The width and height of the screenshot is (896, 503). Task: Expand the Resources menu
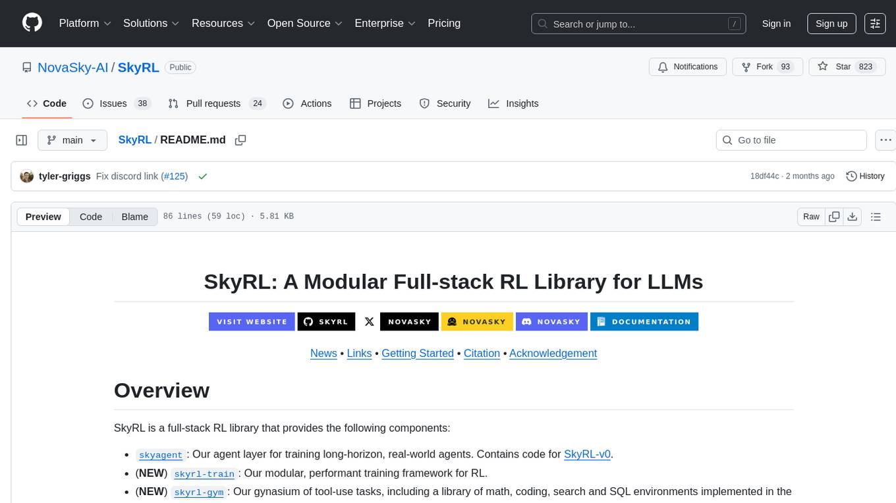(223, 23)
